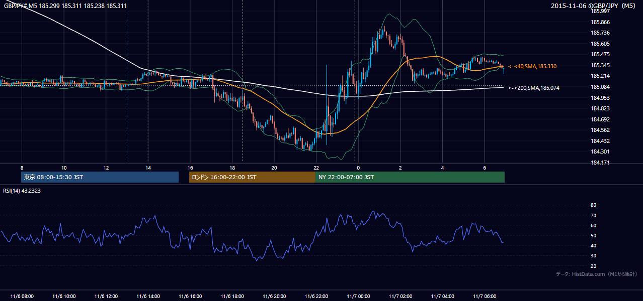643x301 pixels.
Task: Click hour tick '22' under the price chart
Action: pos(316,168)
